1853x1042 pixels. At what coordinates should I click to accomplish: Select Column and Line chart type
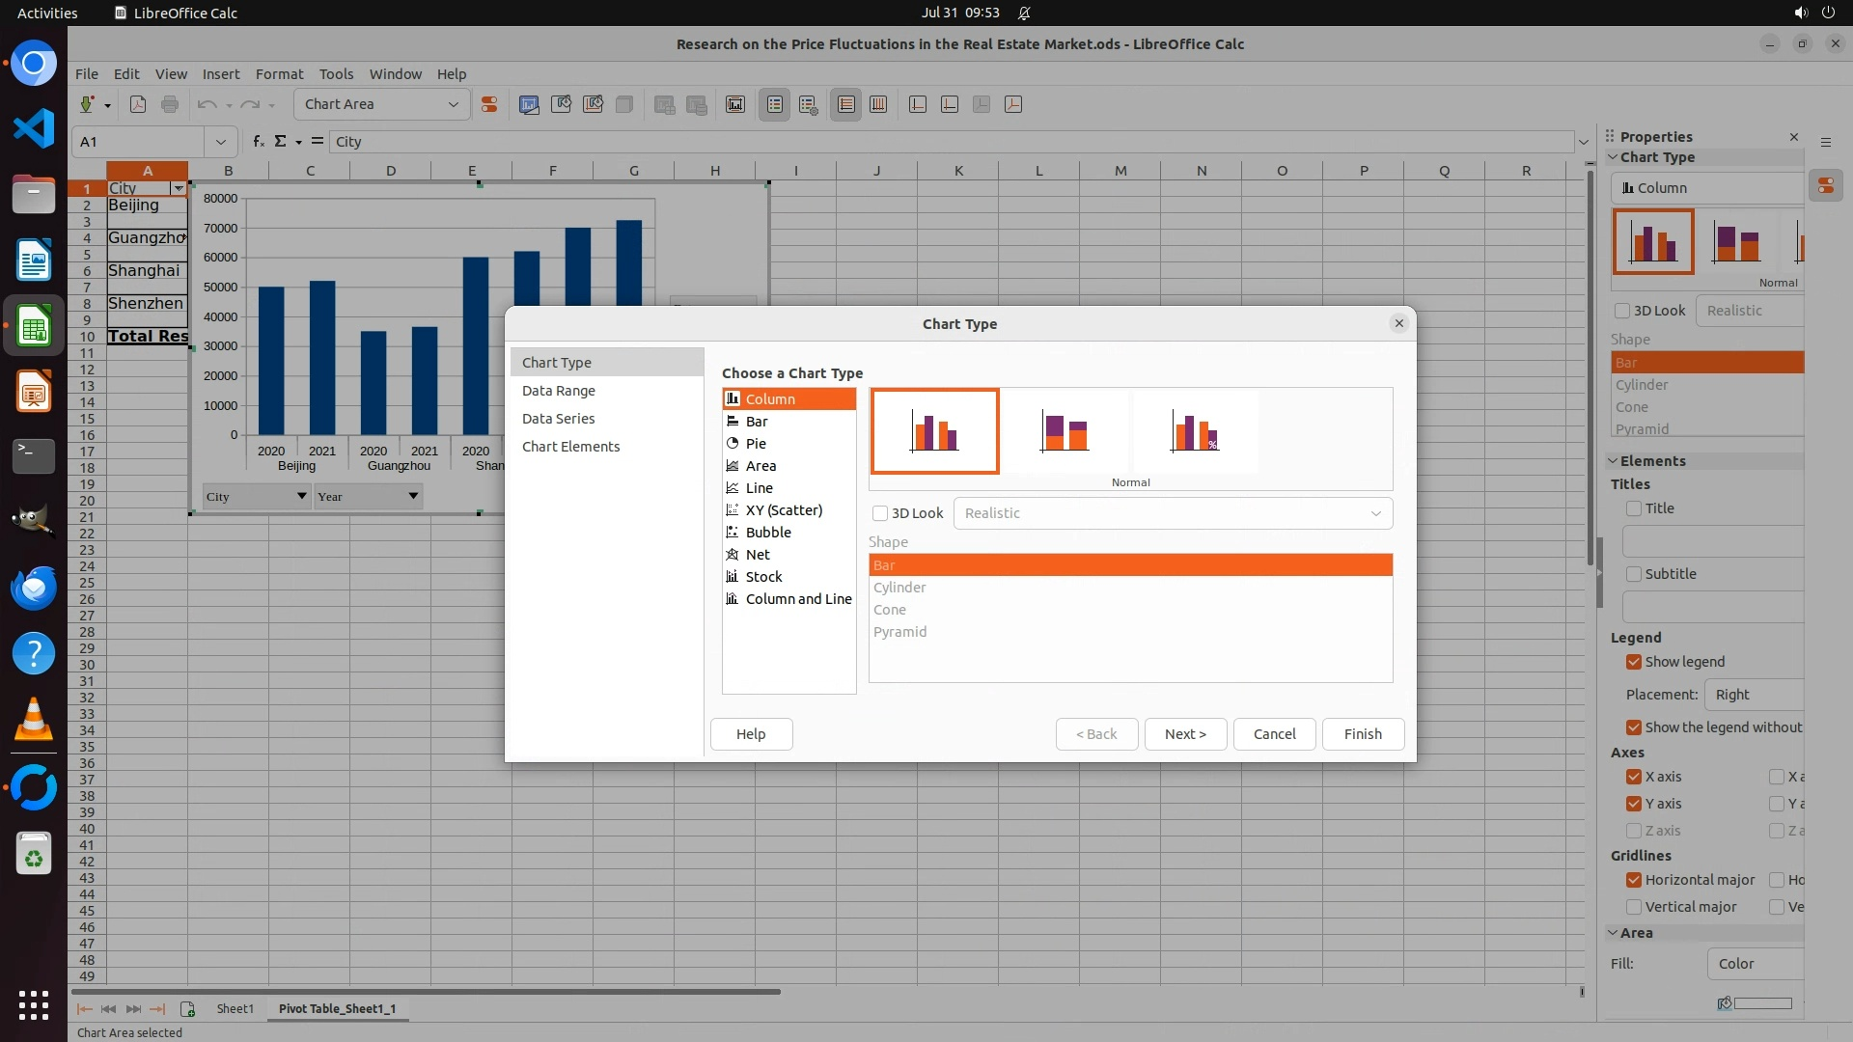(x=797, y=599)
